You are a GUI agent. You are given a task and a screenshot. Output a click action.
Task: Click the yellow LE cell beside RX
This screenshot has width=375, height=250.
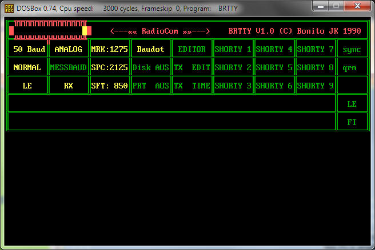tap(28, 86)
